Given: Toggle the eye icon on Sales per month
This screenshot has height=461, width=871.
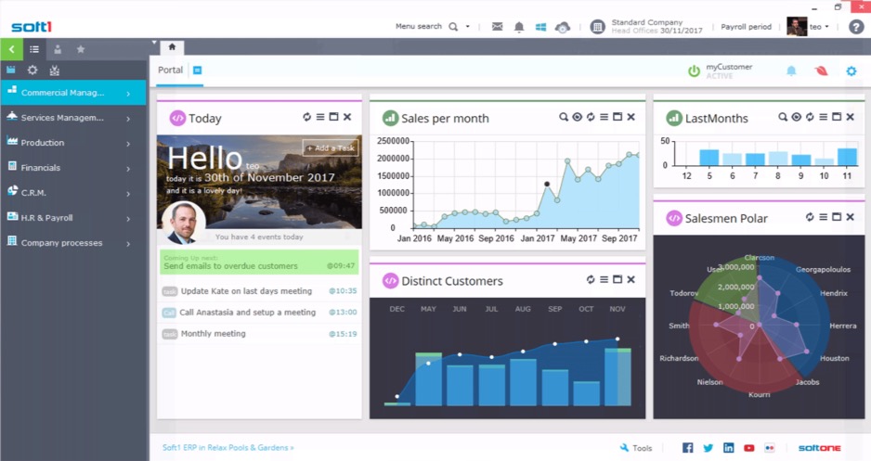Looking at the screenshot, I should (577, 117).
